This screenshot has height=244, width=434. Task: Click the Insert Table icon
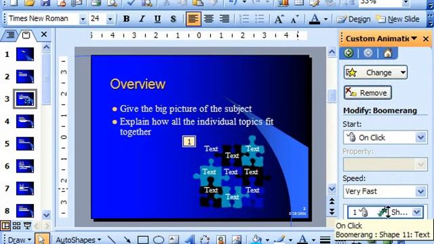[x=299, y=3]
